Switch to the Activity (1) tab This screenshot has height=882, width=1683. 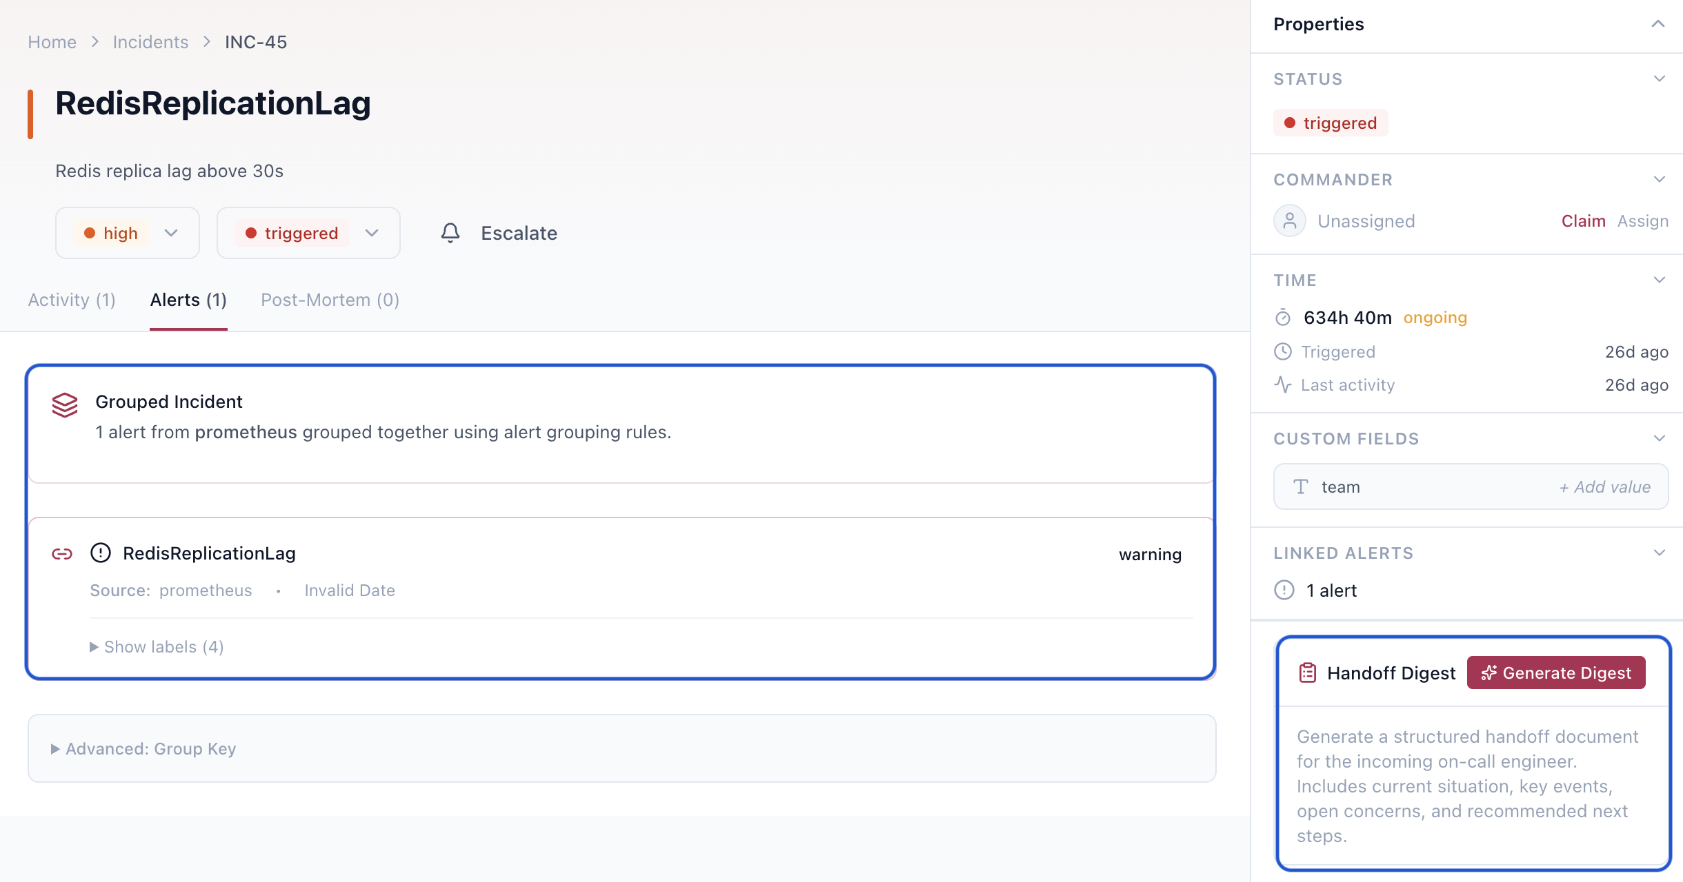[72, 300]
